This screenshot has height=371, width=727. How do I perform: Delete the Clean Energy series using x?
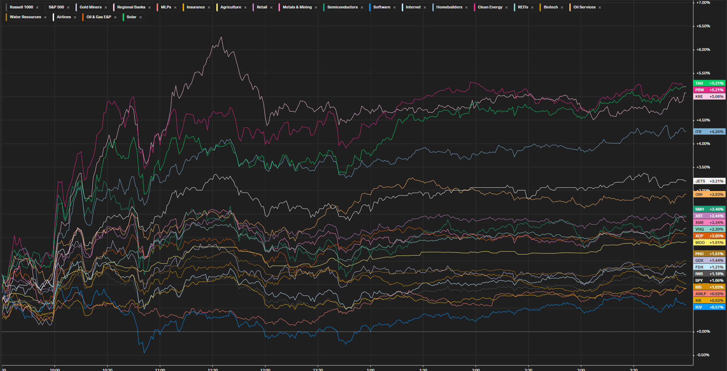506,7
